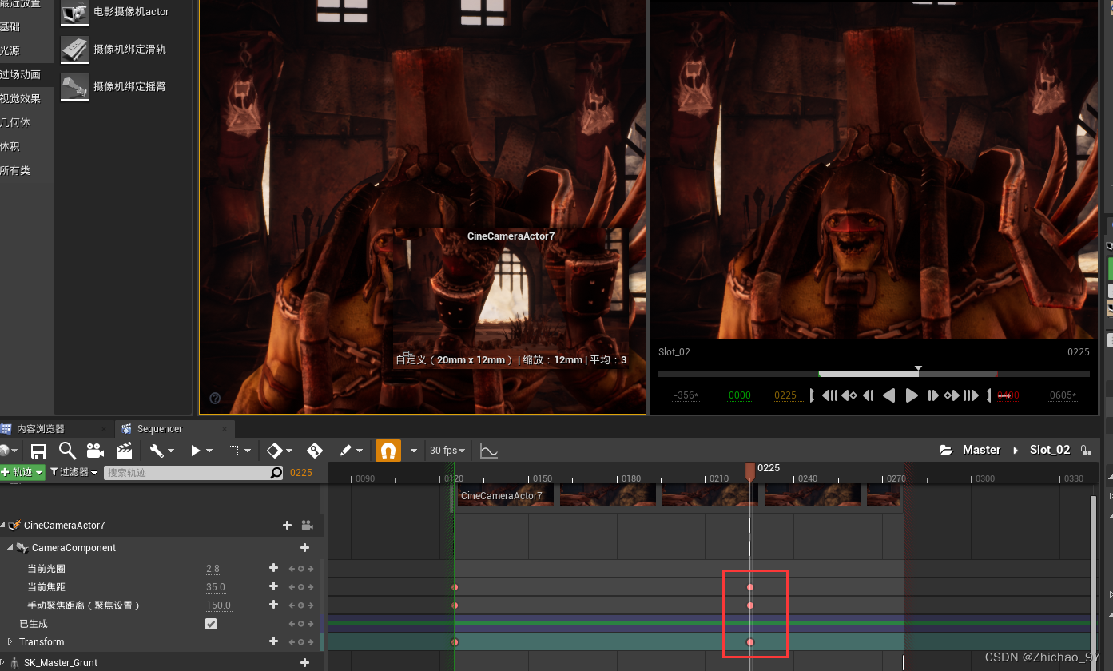Screen dimensions: 1113x671
Task: Click the playhead marker at 0225
Action: [749, 470]
